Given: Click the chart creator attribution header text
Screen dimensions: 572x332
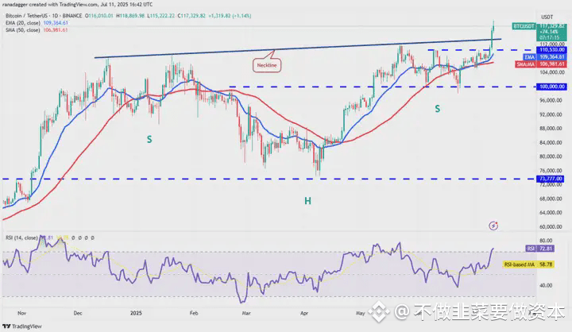Looking at the screenshot, I should coord(77,5).
